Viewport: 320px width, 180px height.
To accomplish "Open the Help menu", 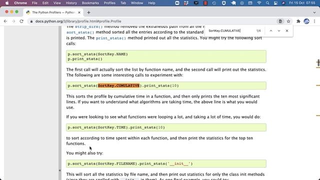I will tap(151, 3).
